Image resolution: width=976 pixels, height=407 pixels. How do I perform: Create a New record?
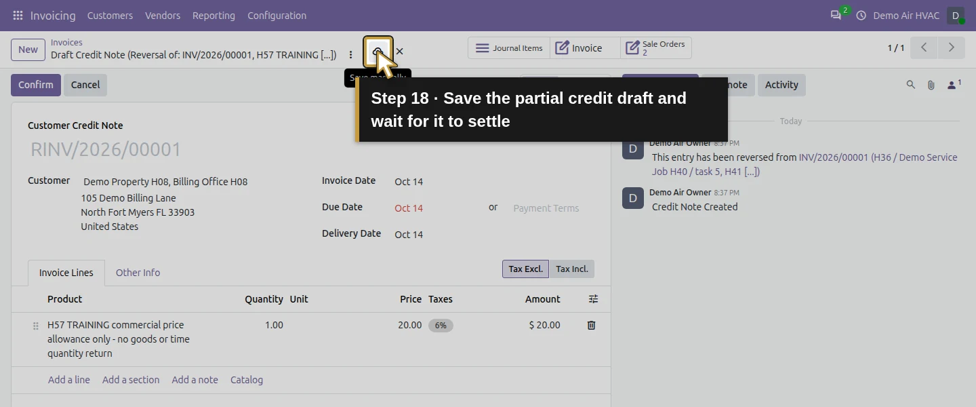(x=28, y=50)
